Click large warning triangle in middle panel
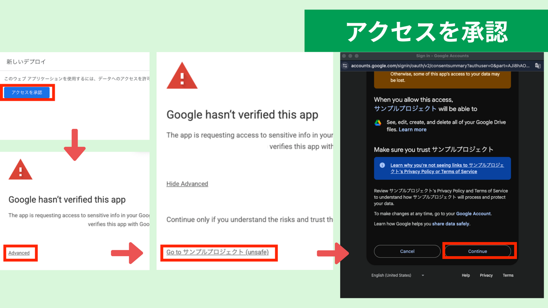 182,76
